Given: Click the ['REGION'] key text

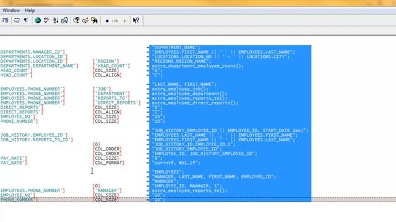Looking at the screenshot, I should coord(106,61).
